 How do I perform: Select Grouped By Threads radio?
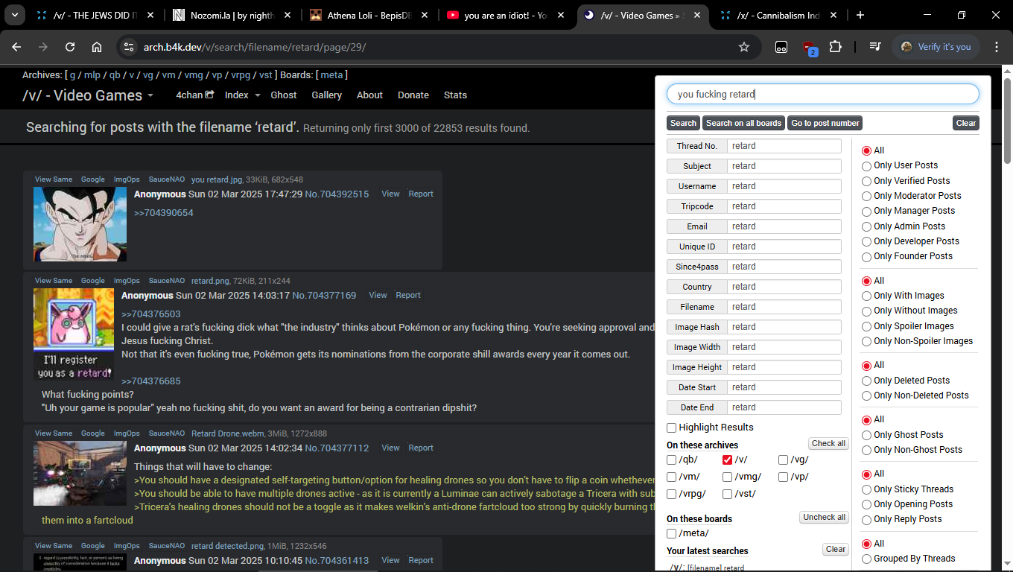[x=866, y=559]
